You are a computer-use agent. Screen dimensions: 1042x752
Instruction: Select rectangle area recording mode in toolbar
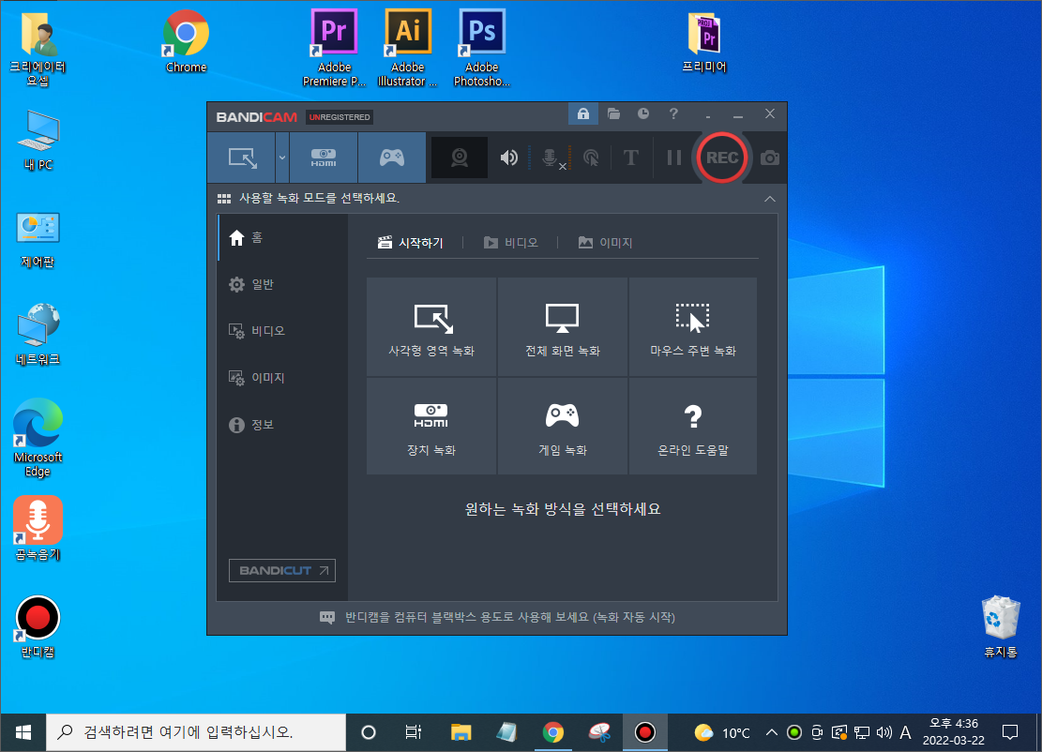tap(242, 158)
